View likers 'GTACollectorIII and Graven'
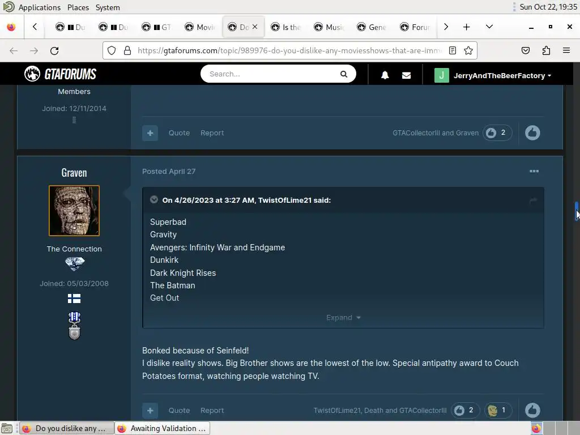The height and width of the screenshot is (435, 580). tap(436, 133)
